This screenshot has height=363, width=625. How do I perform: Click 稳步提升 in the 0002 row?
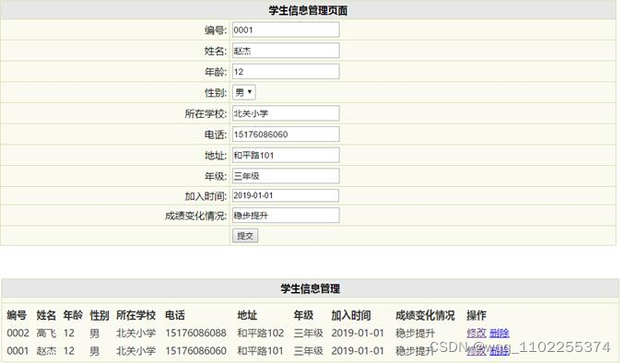tap(415, 333)
